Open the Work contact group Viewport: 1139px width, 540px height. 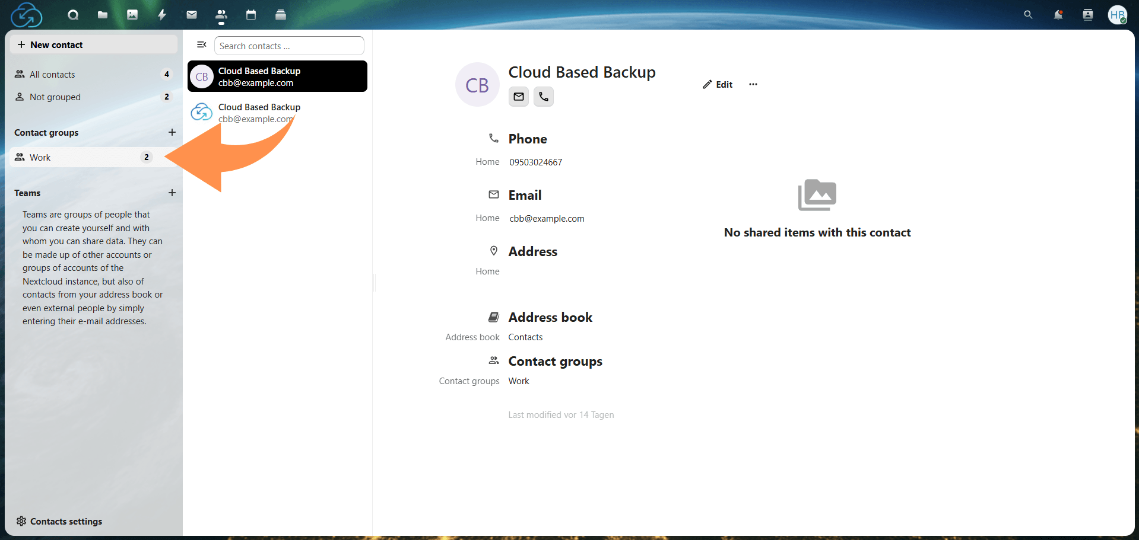(40, 157)
